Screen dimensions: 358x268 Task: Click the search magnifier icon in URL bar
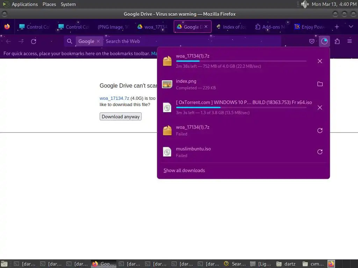(70, 41)
